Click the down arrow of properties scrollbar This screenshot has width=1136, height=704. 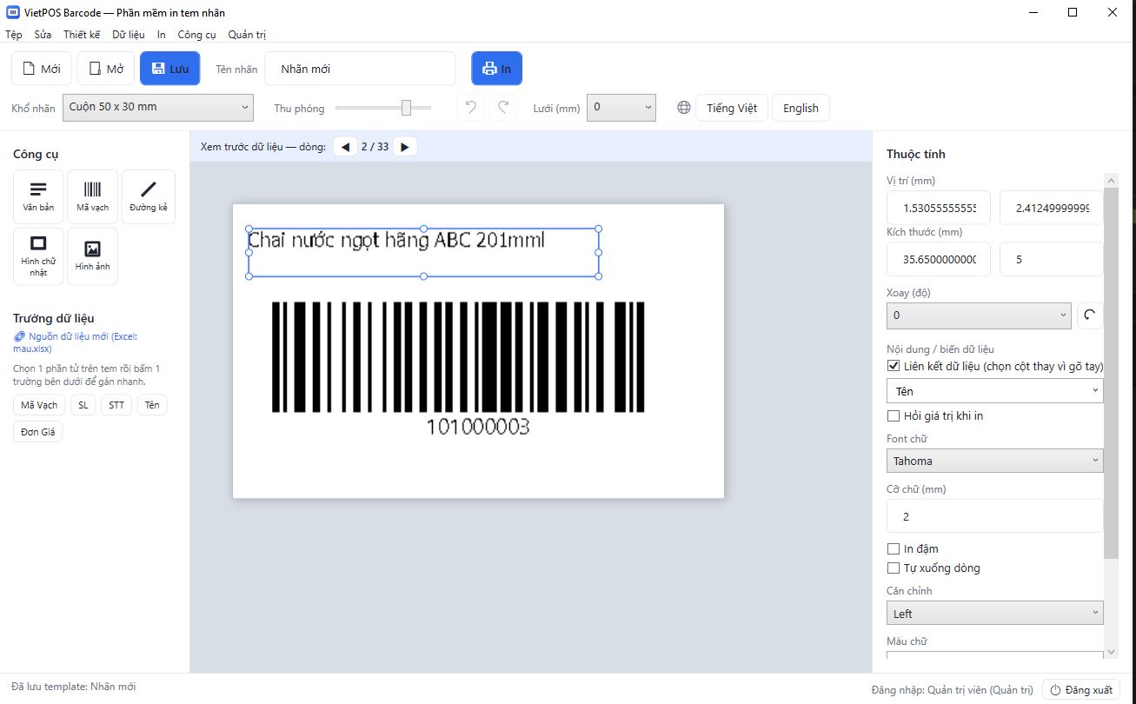1111,652
